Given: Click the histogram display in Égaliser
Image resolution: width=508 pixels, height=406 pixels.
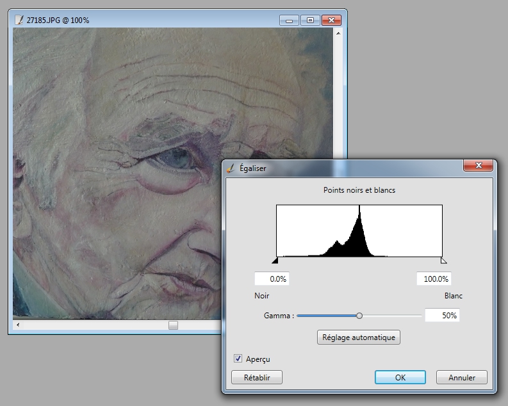Looking at the screenshot, I should 359,231.
